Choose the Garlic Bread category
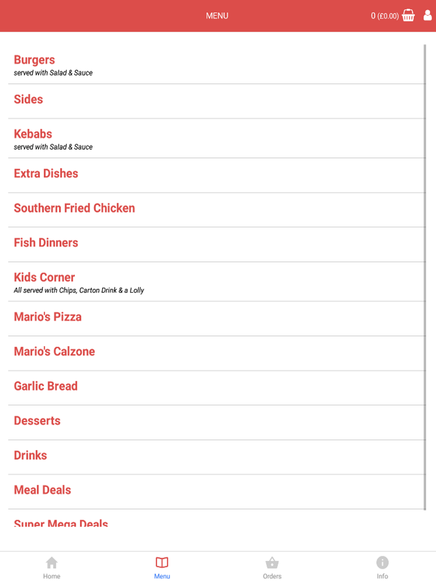The height and width of the screenshot is (581, 436). 217,388
